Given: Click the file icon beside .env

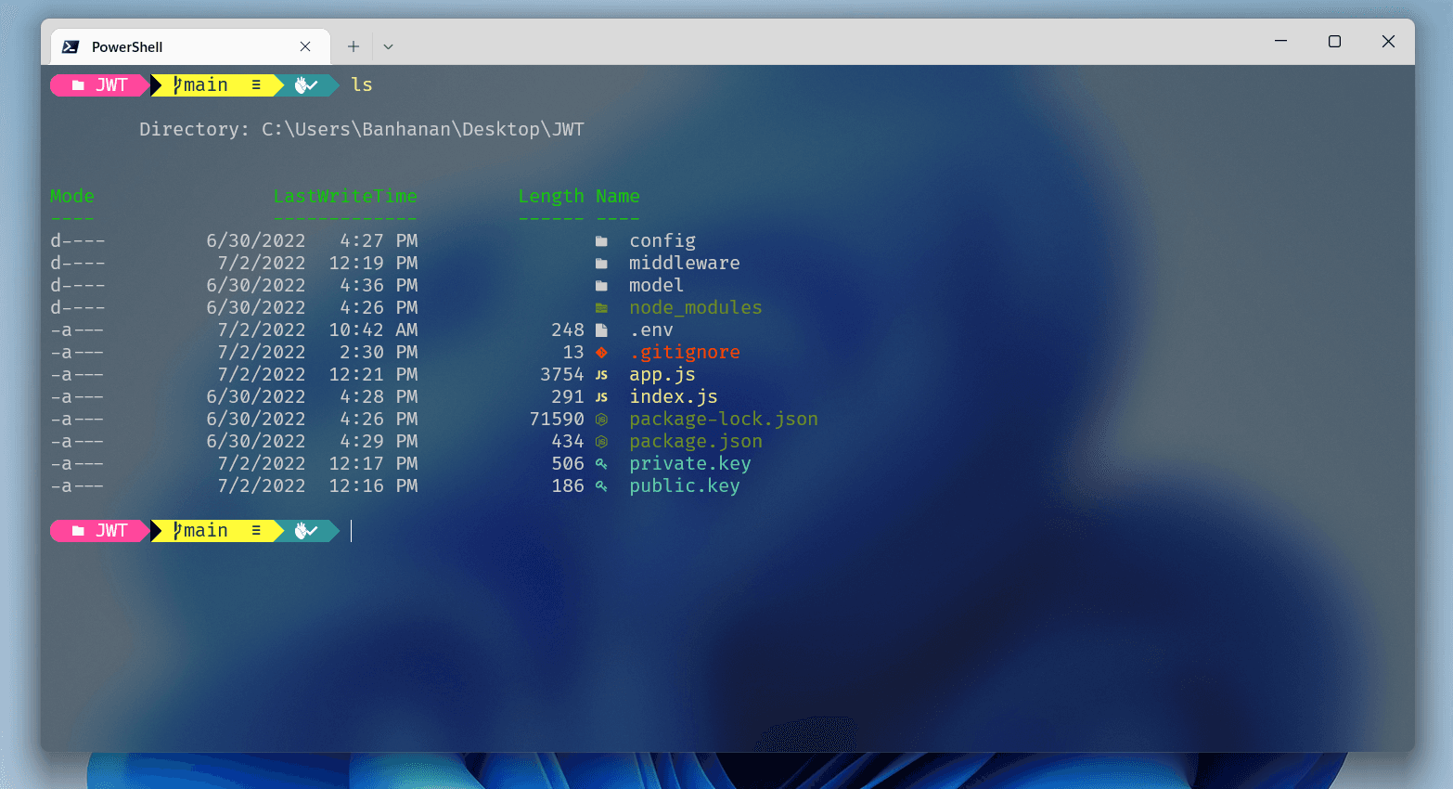Looking at the screenshot, I should tap(601, 330).
